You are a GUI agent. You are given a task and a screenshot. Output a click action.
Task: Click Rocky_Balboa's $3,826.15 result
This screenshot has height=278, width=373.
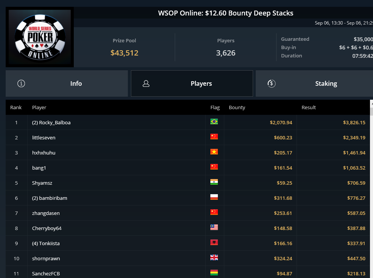(x=354, y=123)
